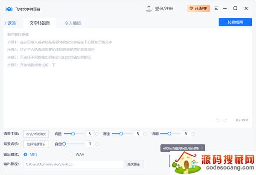Switch to the 多人播报 tab
Viewport: 256px width, 175px height.
click(x=73, y=23)
